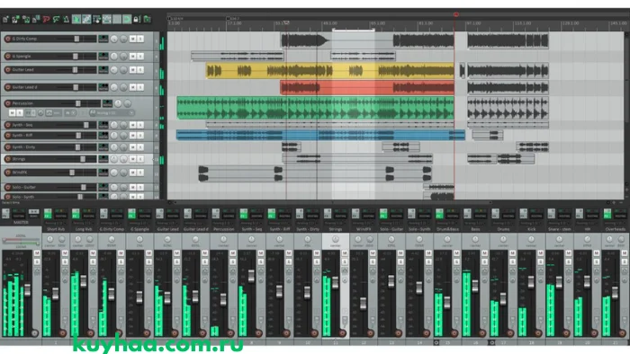Click the padlock Locking toolbar icon
This screenshot has height=354, width=630.
point(137,19)
